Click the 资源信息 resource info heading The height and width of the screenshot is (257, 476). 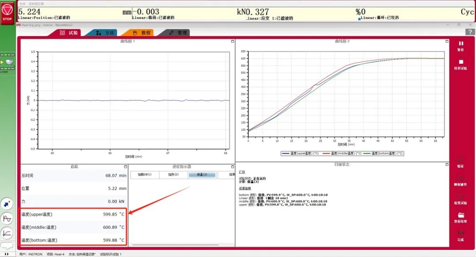coord(245,188)
